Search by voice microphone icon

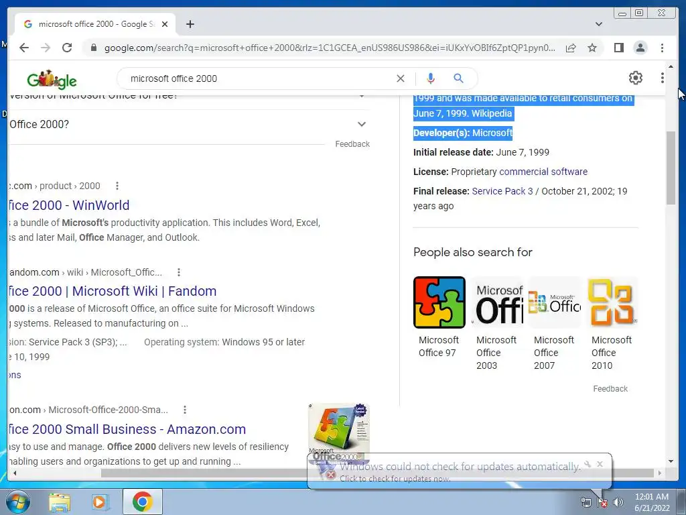(431, 78)
